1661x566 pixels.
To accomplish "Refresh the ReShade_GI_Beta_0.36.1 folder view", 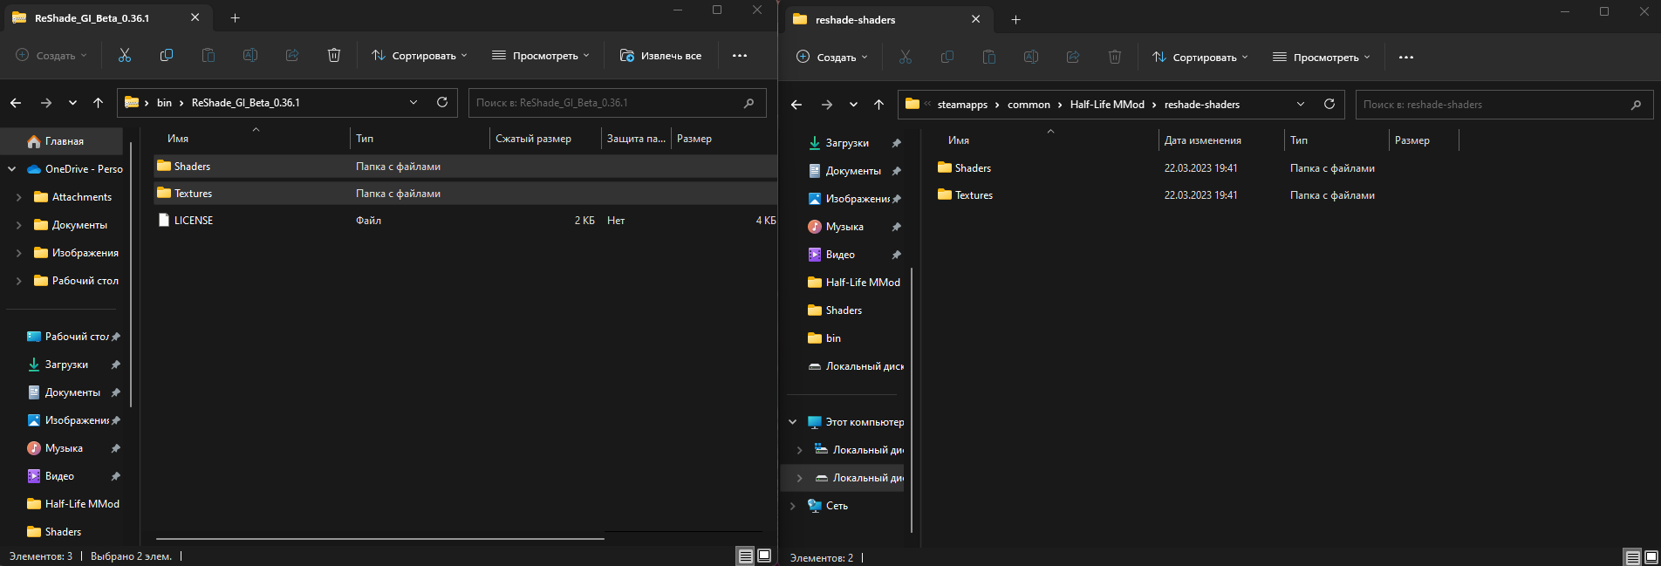I will [442, 102].
